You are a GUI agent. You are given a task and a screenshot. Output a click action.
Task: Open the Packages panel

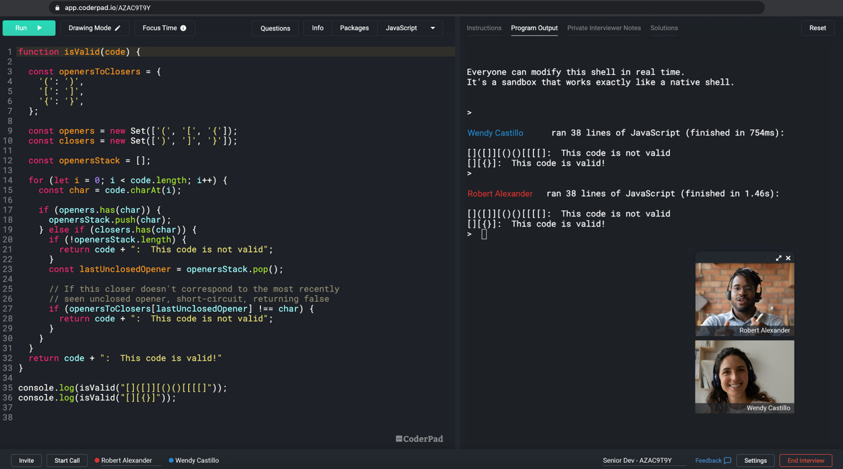coord(354,28)
